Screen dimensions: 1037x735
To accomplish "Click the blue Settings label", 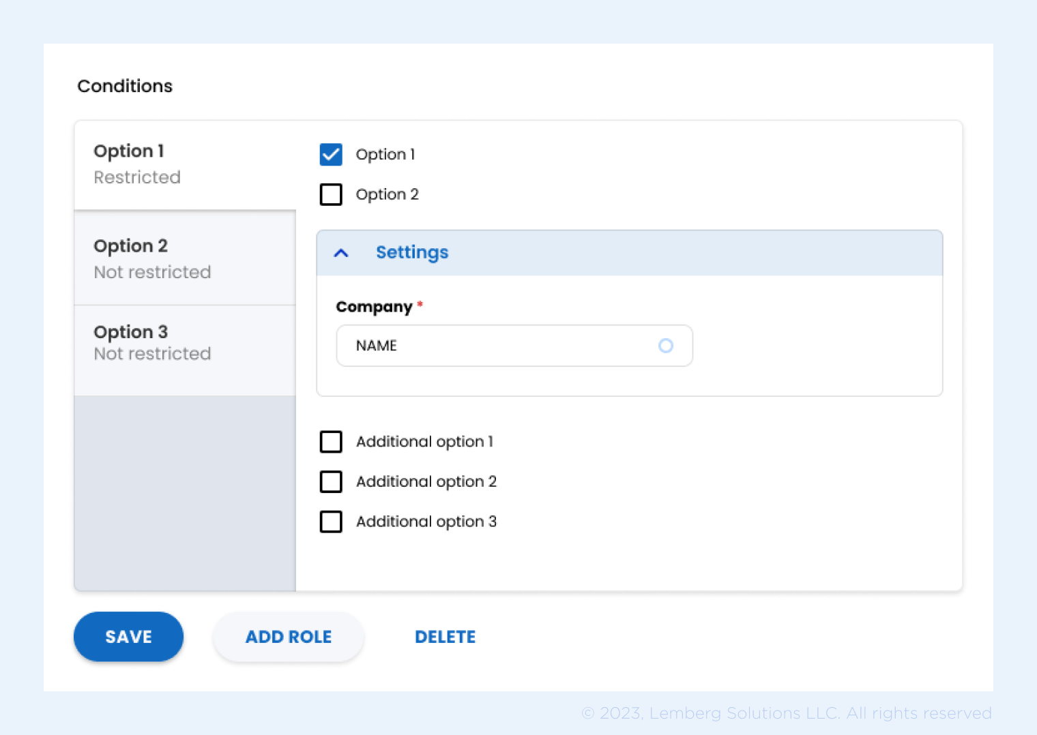I will point(412,252).
